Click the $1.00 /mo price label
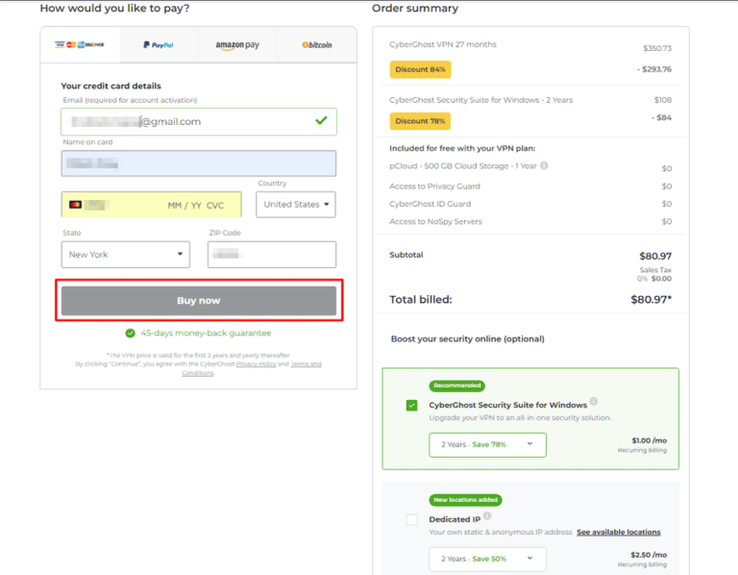This screenshot has width=738, height=575. [649, 440]
